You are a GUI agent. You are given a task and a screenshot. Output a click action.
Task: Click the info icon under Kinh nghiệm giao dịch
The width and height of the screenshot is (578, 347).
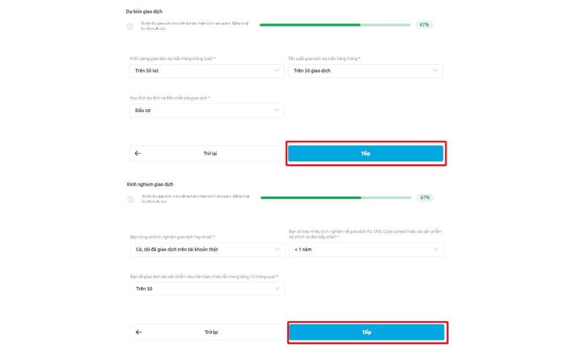[x=130, y=199]
